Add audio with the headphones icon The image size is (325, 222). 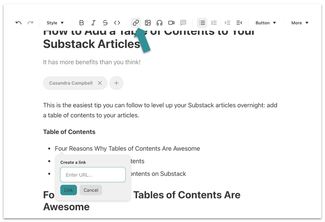point(160,23)
